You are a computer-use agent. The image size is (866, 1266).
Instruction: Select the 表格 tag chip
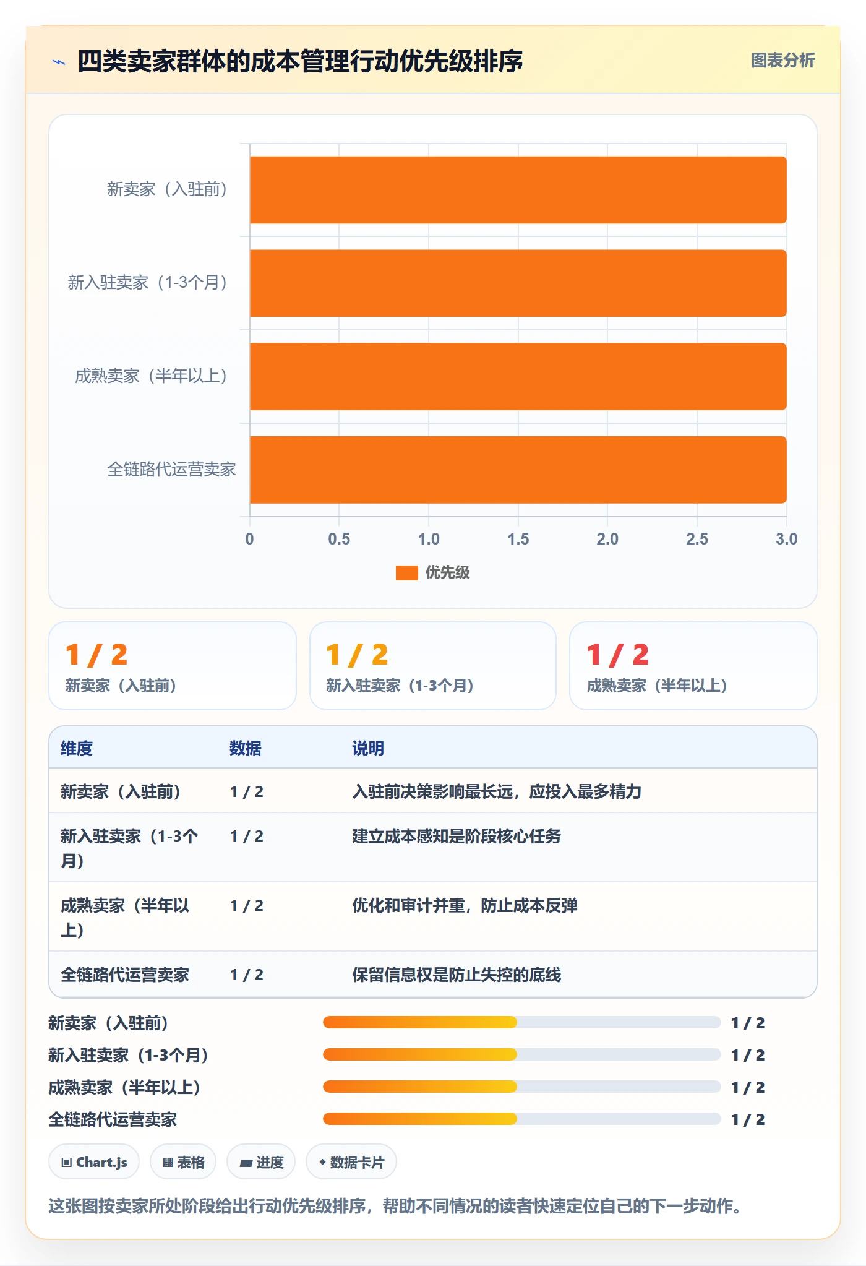click(183, 1162)
